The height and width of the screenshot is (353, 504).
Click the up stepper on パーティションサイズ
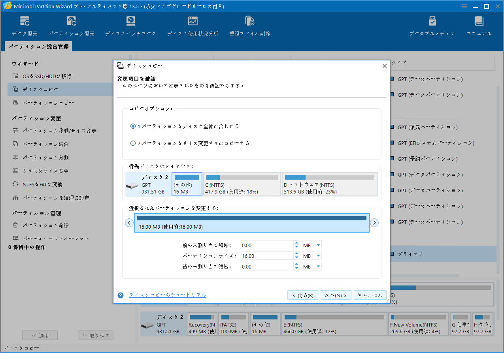point(296,253)
